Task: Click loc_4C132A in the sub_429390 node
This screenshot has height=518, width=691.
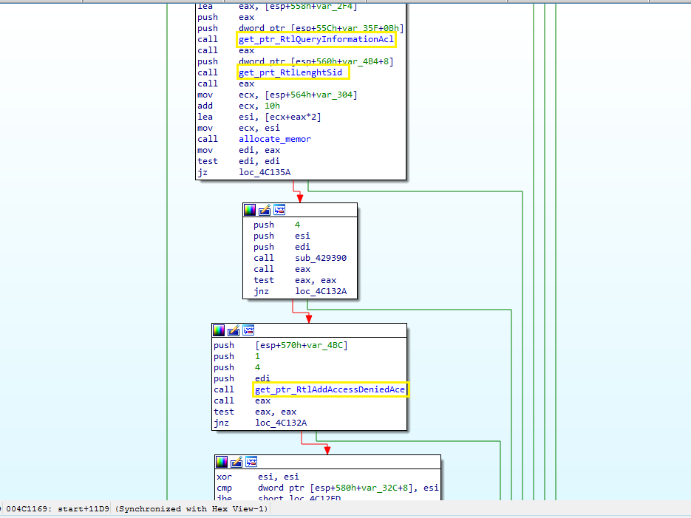Action: [321, 291]
